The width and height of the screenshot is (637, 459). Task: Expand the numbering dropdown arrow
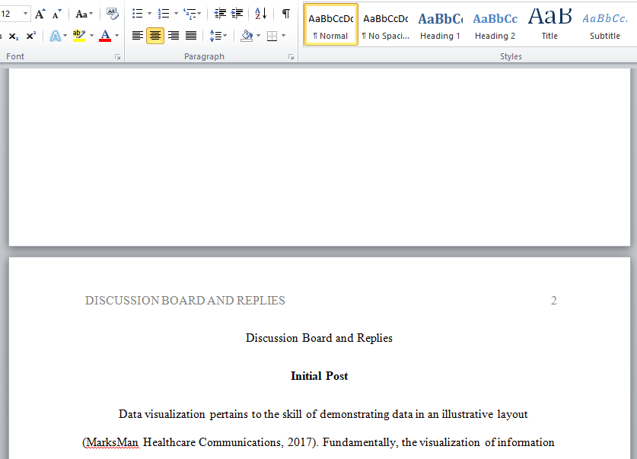(176, 14)
